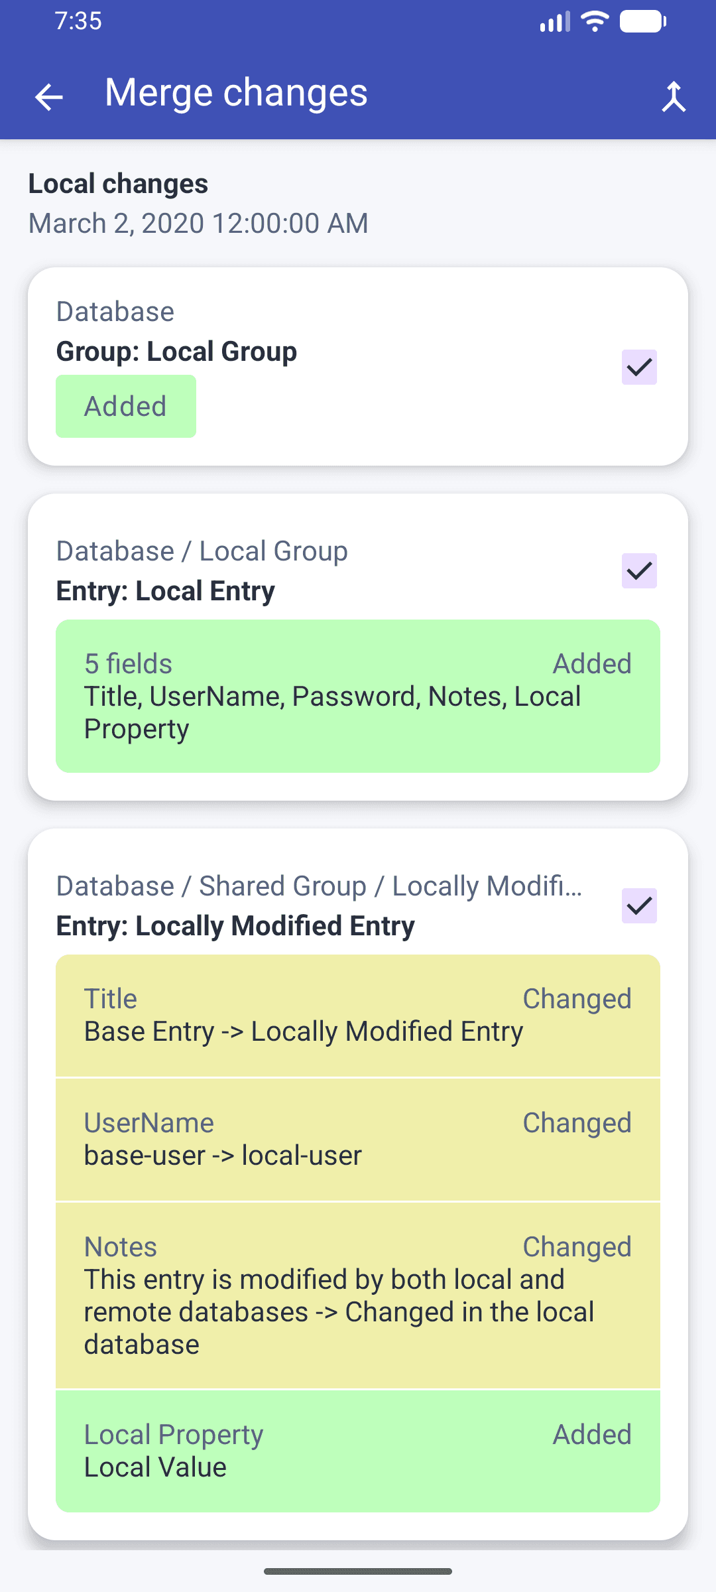Tap the bottom home indicator bar

[x=358, y=1571]
